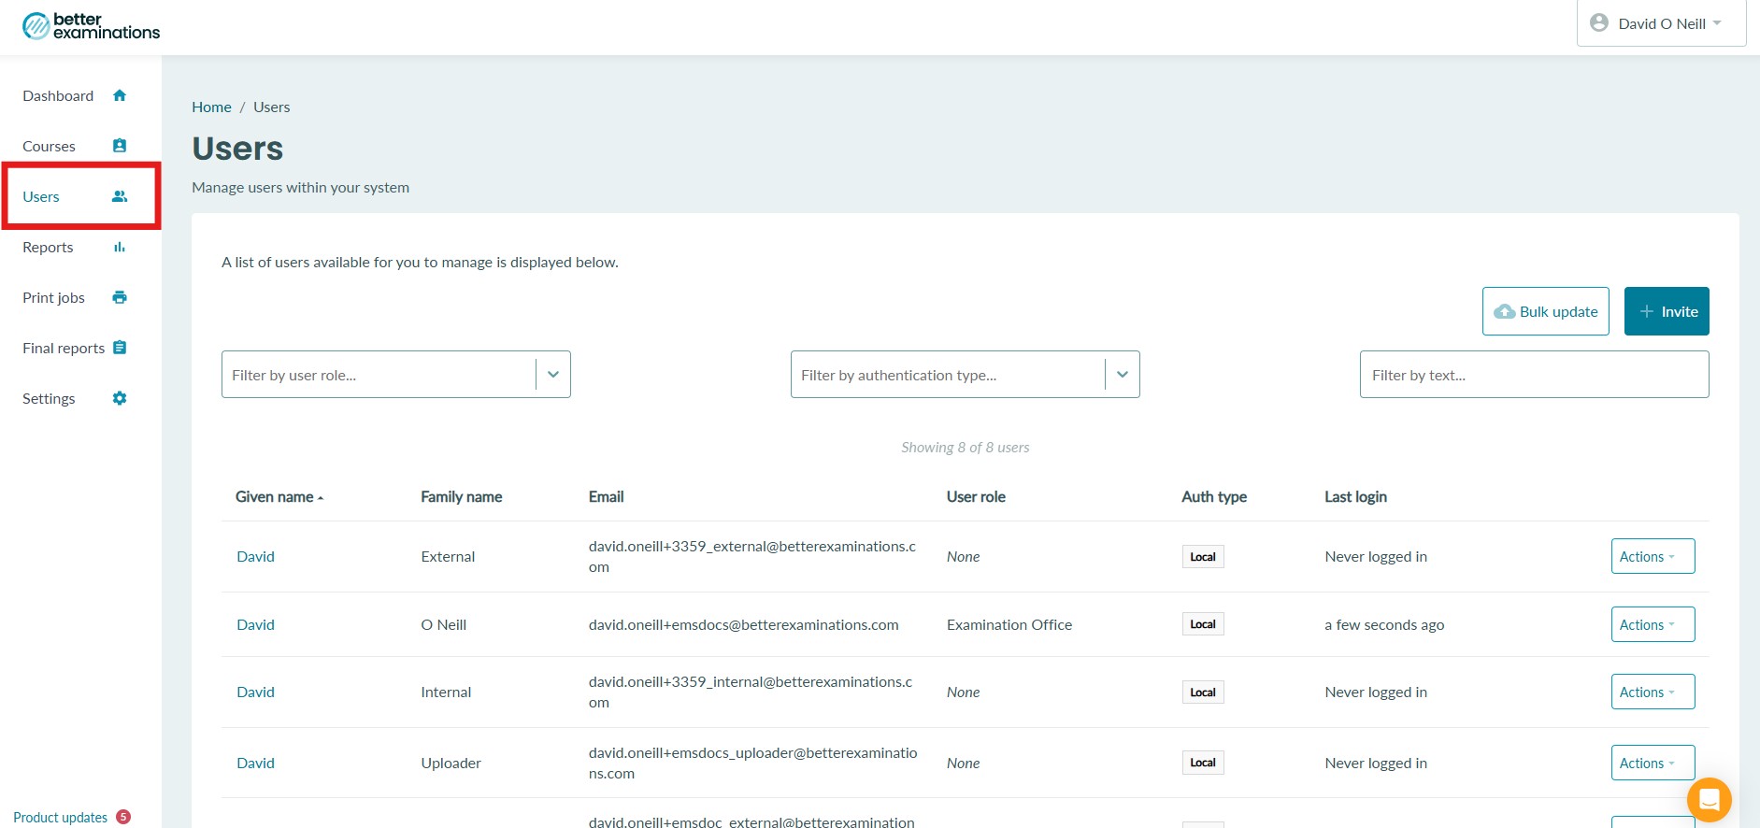Sort by Email column header
The image size is (1760, 828).
point(606,496)
